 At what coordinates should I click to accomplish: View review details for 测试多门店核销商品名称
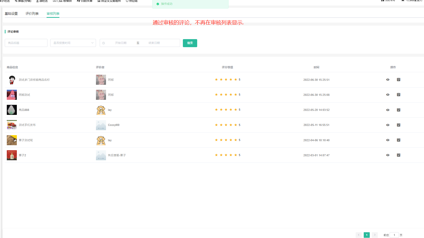(x=388, y=80)
